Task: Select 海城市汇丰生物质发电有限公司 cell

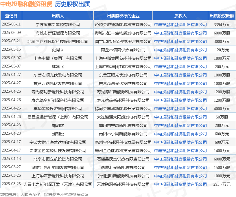Action: (123, 33)
